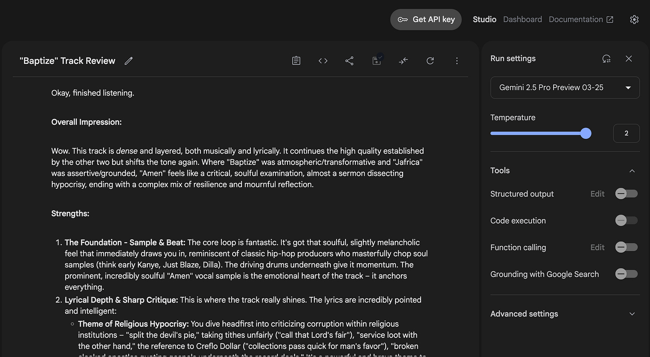
Task: Enable Grounding with Google Search toggle
Action: pyautogui.click(x=626, y=274)
